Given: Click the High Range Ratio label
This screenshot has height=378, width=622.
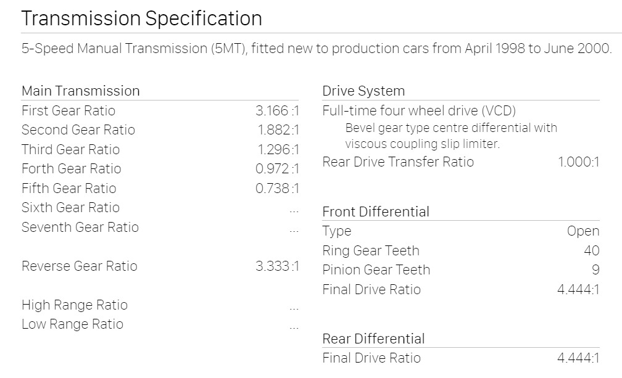Looking at the screenshot, I should [x=75, y=305].
